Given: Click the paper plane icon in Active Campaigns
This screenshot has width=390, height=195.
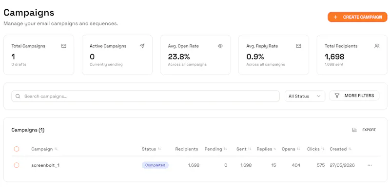Looking at the screenshot, I should click(142, 46).
